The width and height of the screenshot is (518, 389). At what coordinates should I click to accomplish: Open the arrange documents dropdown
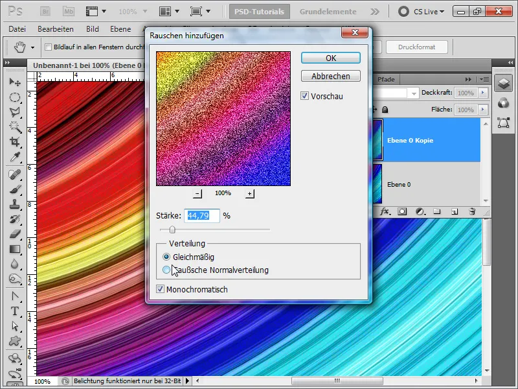point(177,12)
